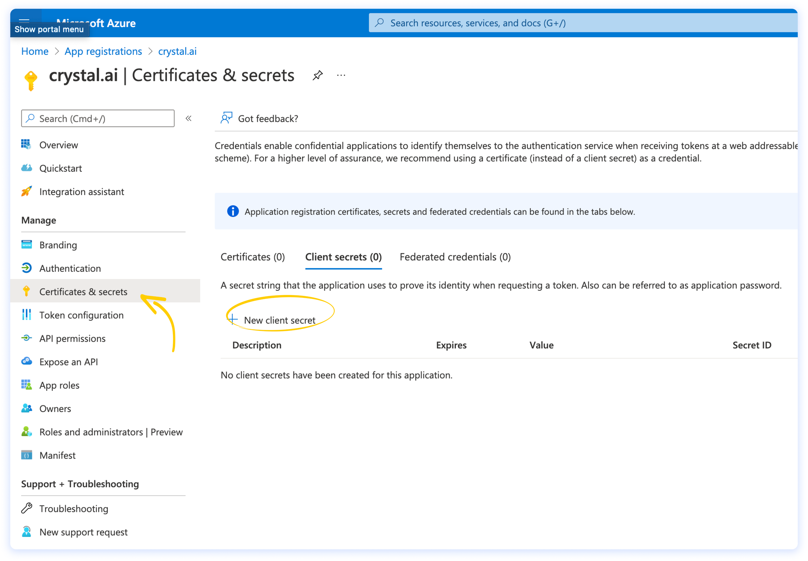Switch to Federated credentials (0) tab
Image resolution: width=808 pixels, height=561 pixels.
pos(455,257)
